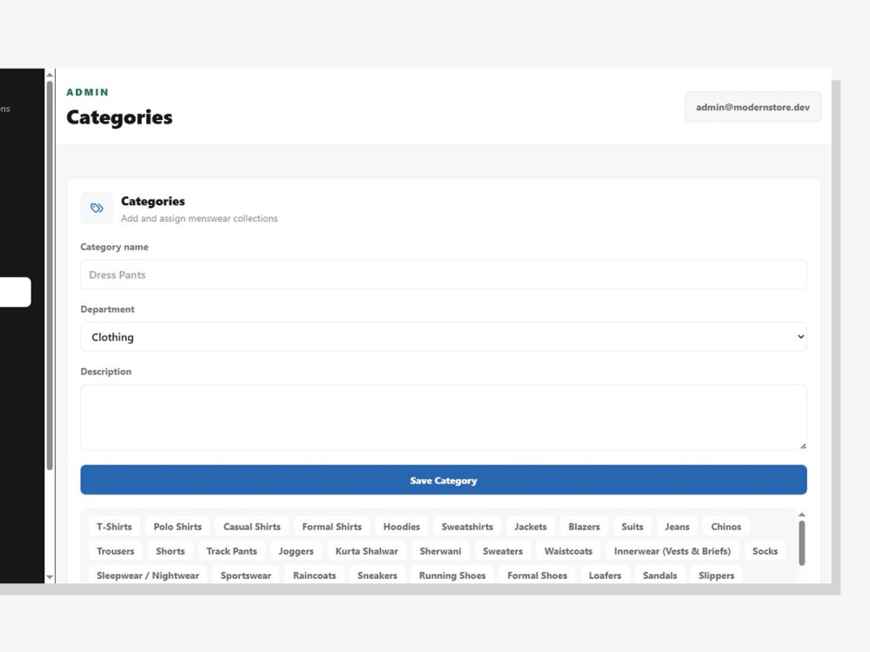
Task: Choose the Running Shoes chip
Action: coord(452,575)
